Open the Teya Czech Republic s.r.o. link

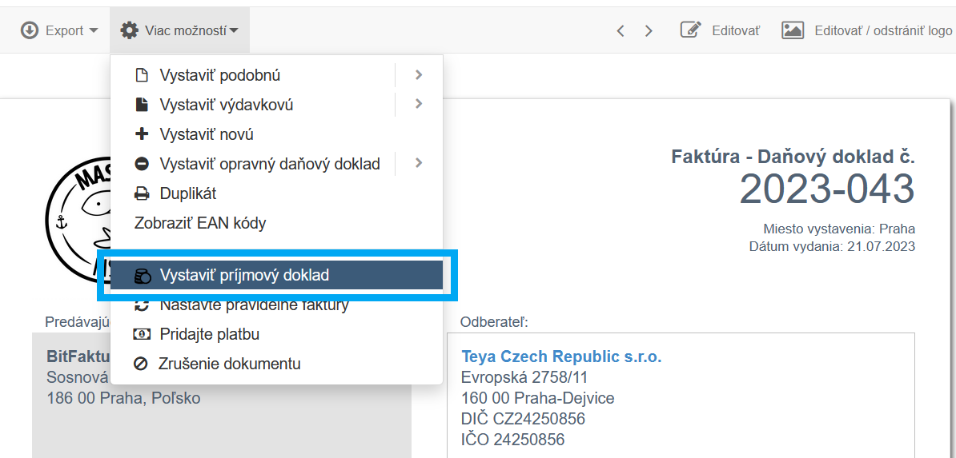(561, 356)
